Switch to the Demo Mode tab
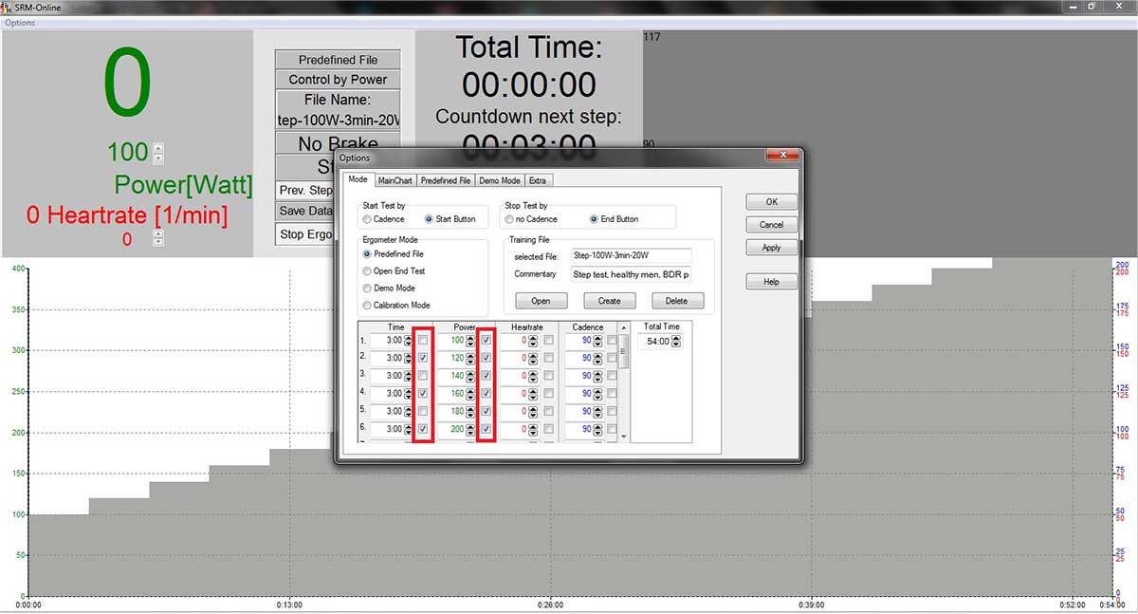Screen dimensions: 1138x614 click(500, 180)
